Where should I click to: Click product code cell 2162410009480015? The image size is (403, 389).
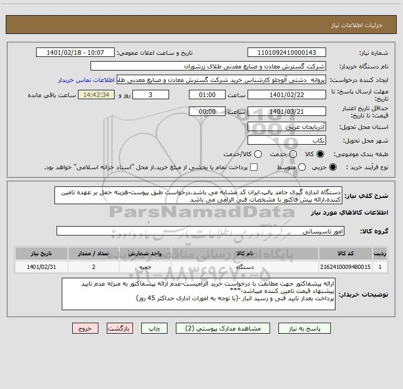(x=345, y=267)
